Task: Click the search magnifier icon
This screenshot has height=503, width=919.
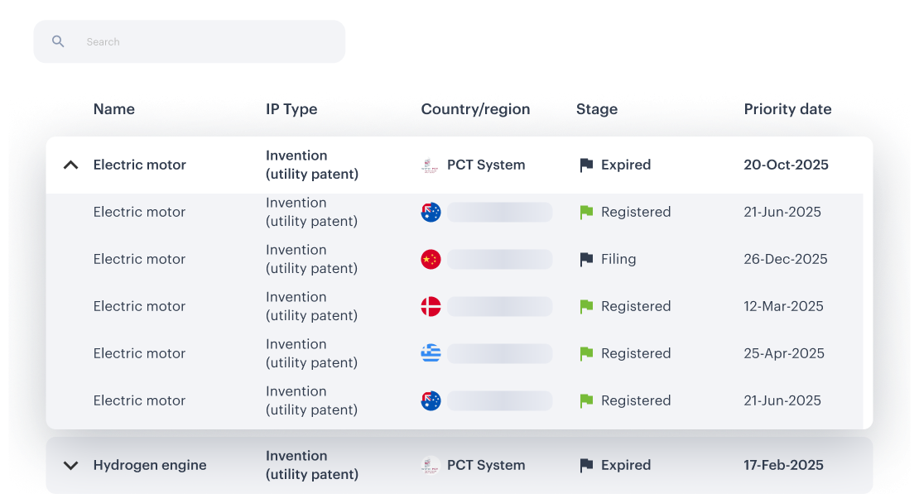Action: [58, 41]
